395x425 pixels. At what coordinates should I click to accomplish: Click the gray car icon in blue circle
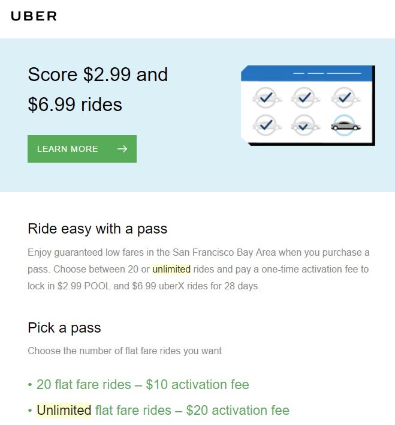coord(346,126)
